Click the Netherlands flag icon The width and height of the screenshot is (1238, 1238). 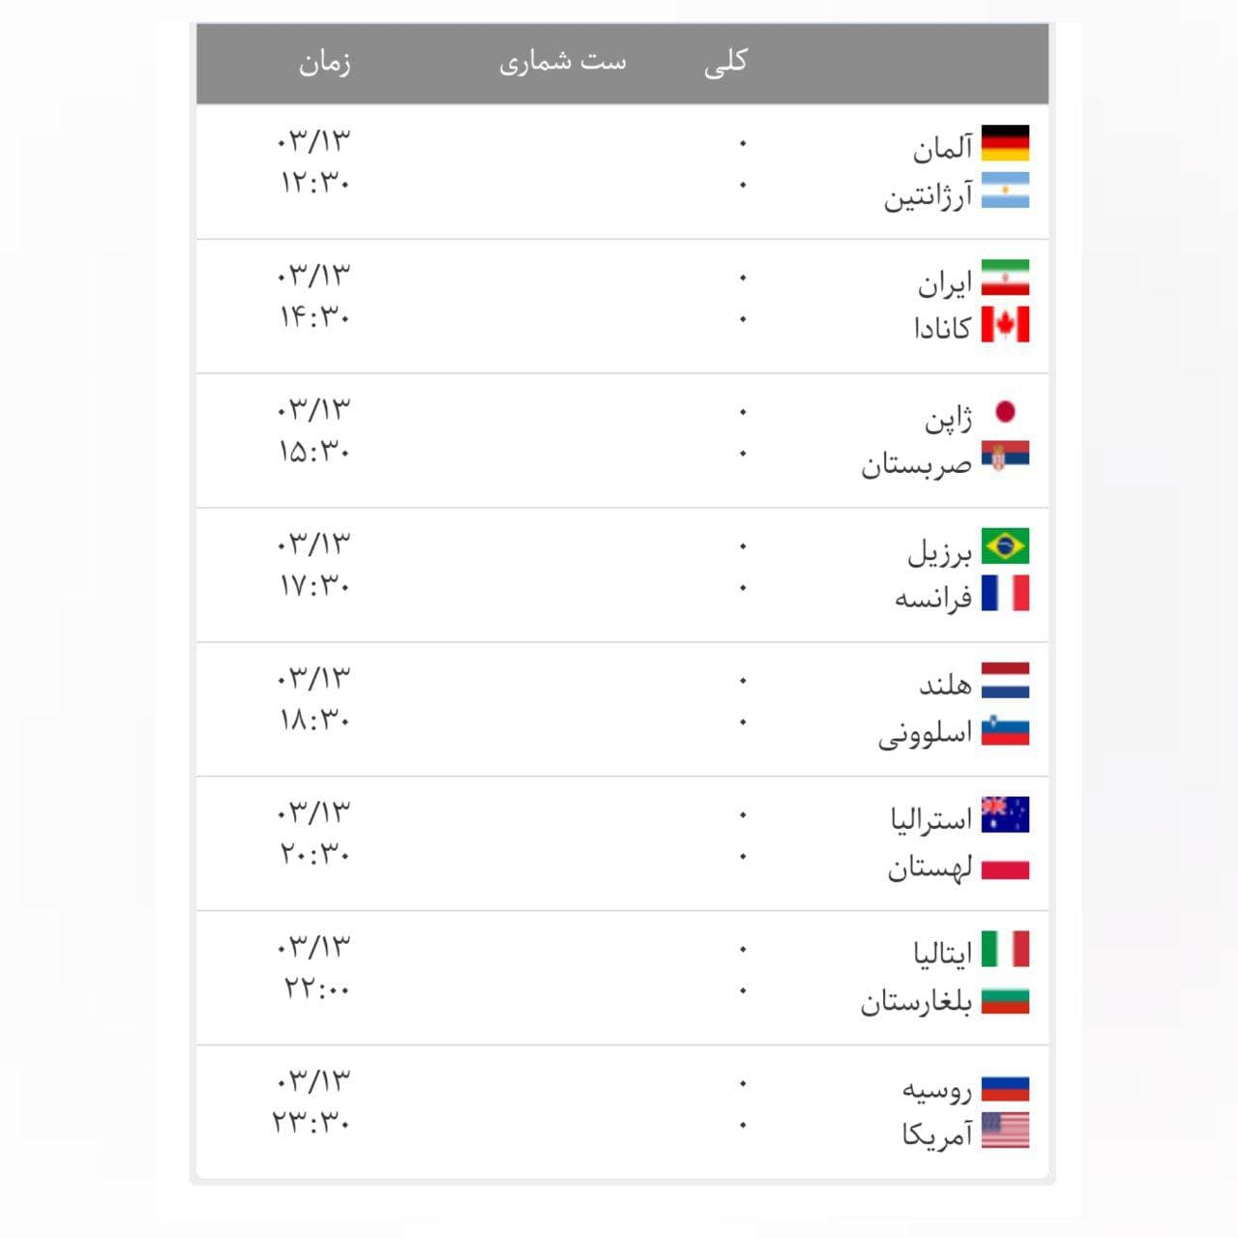coord(1005,681)
